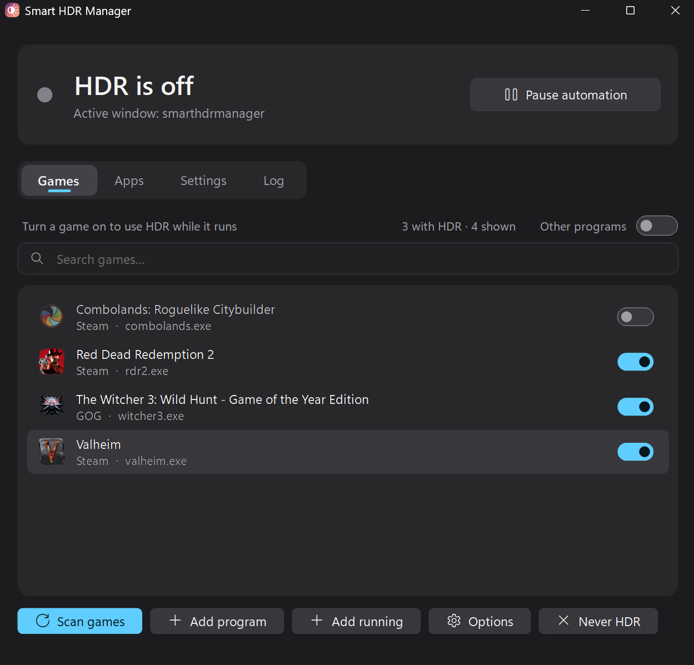The width and height of the screenshot is (694, 665).
Task: Select the Valheim title text
Action: 98,444
